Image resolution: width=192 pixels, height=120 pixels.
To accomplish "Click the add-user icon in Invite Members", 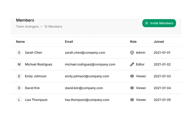I will click(x=147, y=23).
